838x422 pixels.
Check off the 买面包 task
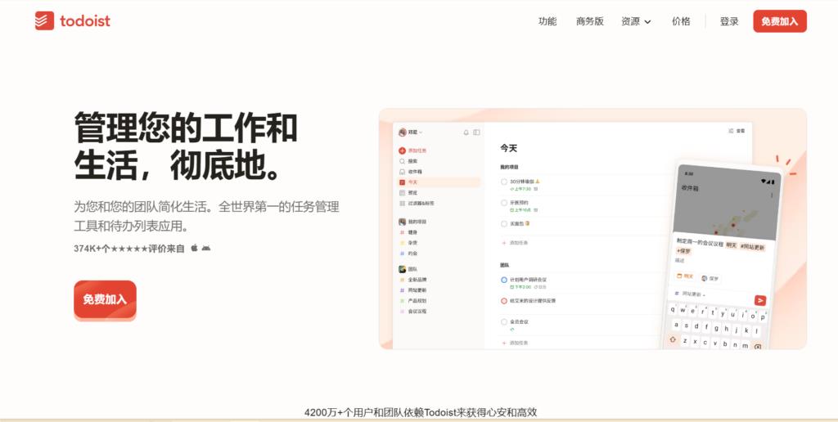[x=503, y=224]
